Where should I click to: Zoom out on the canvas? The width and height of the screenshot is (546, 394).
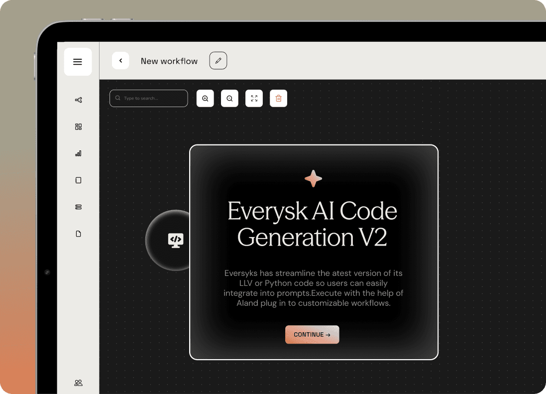[x=229, y=98]
